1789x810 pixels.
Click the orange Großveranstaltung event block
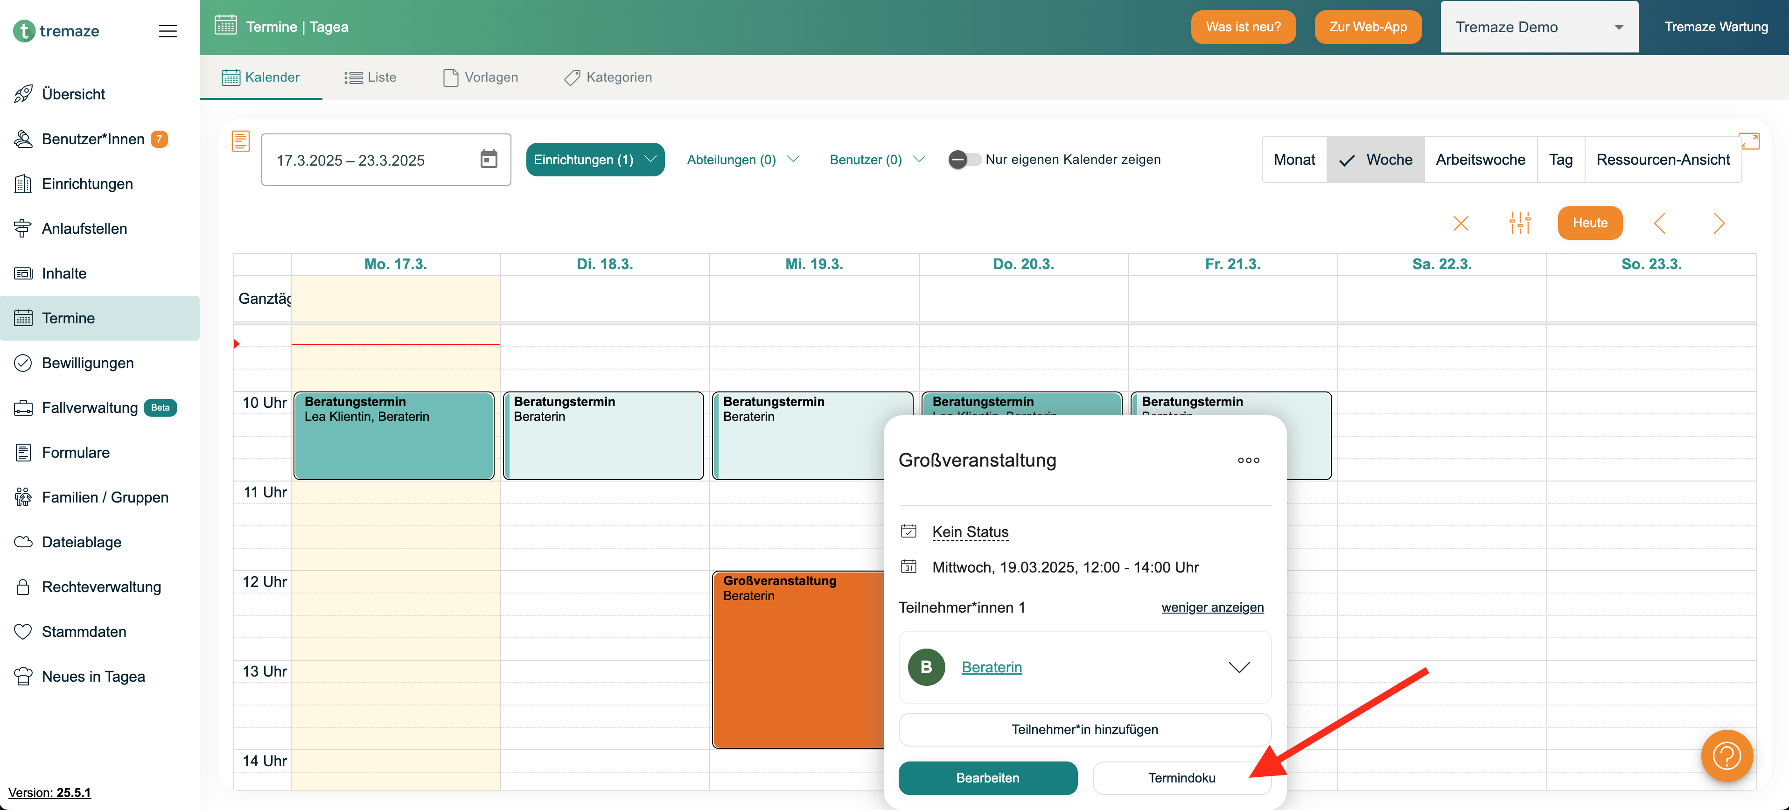[x=797, y=659]
